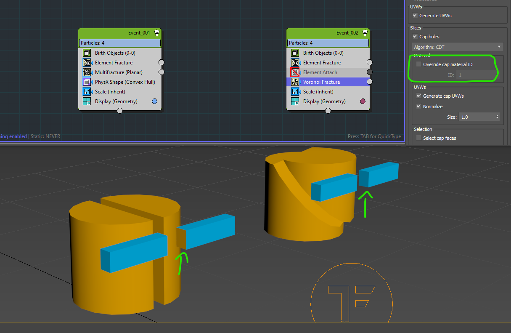Disable the Cap holes checkbox
Screen dimensions: 511x333
coord(416,37)
